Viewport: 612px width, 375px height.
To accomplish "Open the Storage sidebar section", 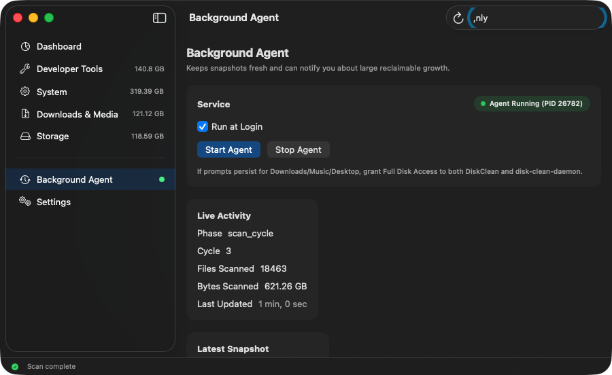I will tap(90, 136).
